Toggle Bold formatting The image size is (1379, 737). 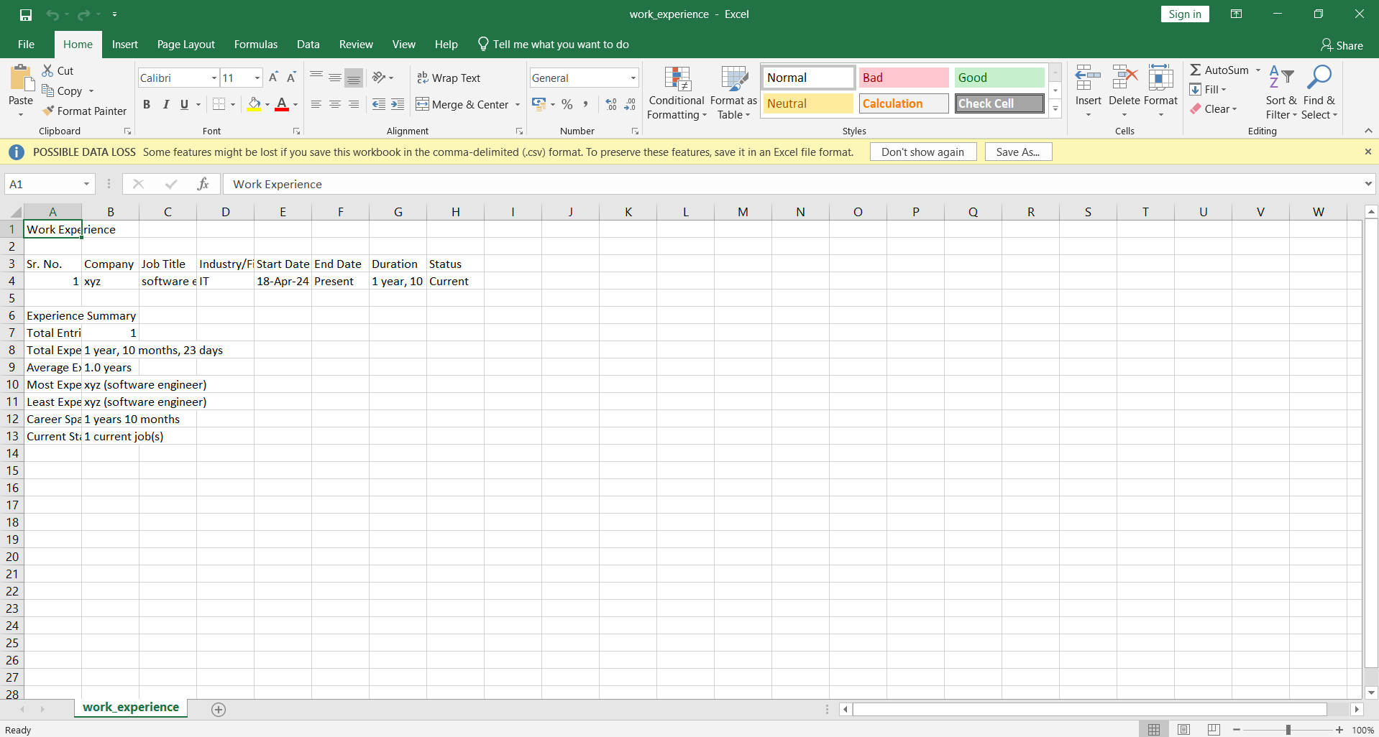(x=147, y=105)
